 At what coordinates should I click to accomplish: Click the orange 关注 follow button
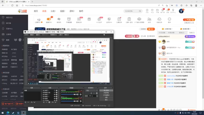pyautogui.click(x=151, y=29)
